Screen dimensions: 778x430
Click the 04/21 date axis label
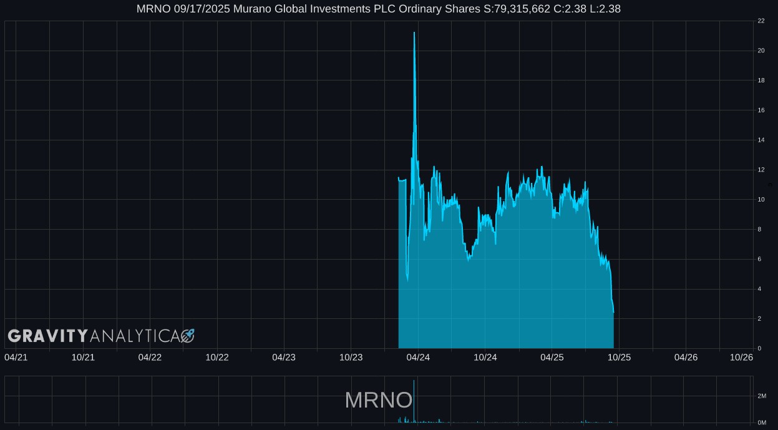coord(16,357)
